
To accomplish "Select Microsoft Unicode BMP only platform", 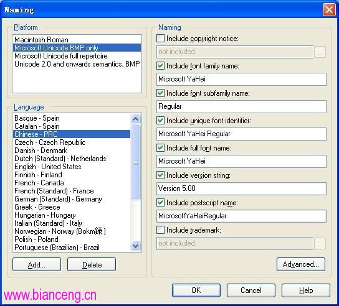I will tap(77, 48).
